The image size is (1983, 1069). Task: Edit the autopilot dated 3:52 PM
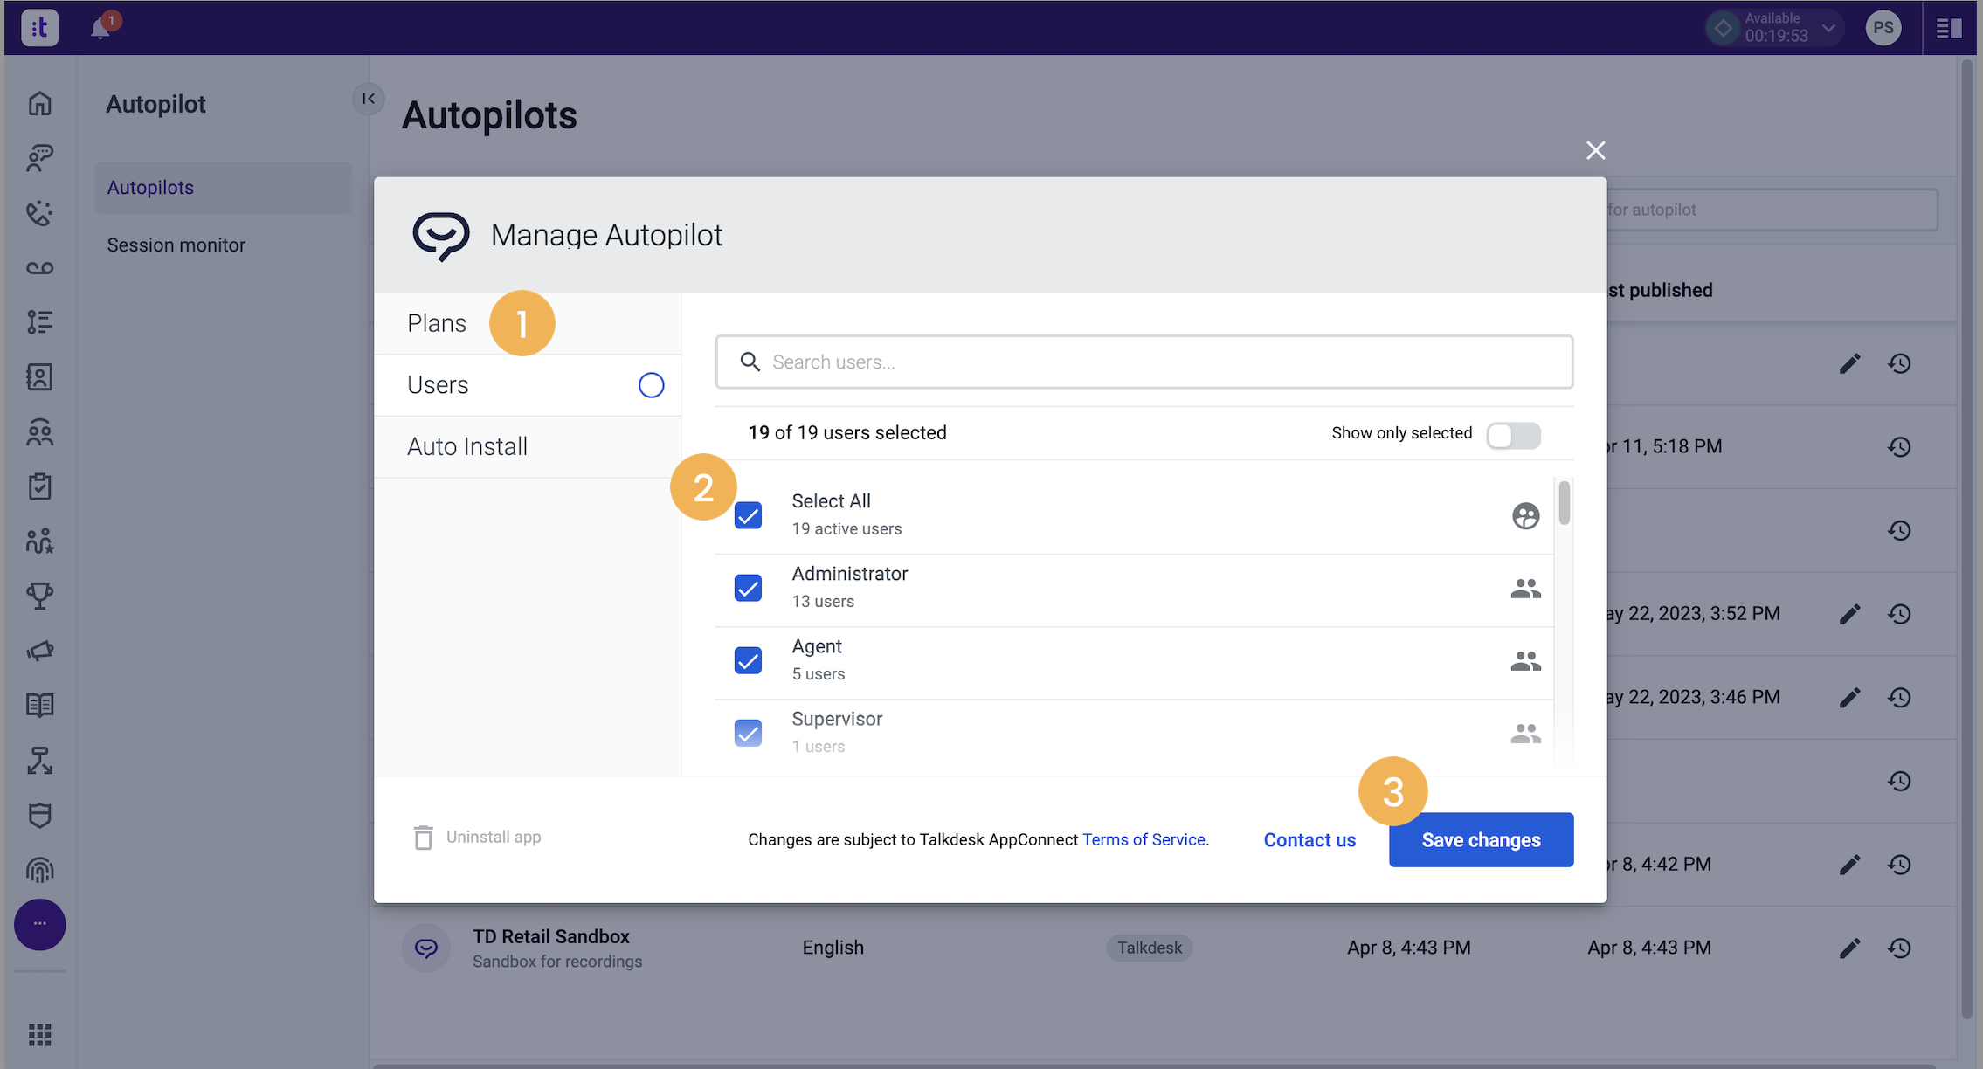(x=1849, y=614)
